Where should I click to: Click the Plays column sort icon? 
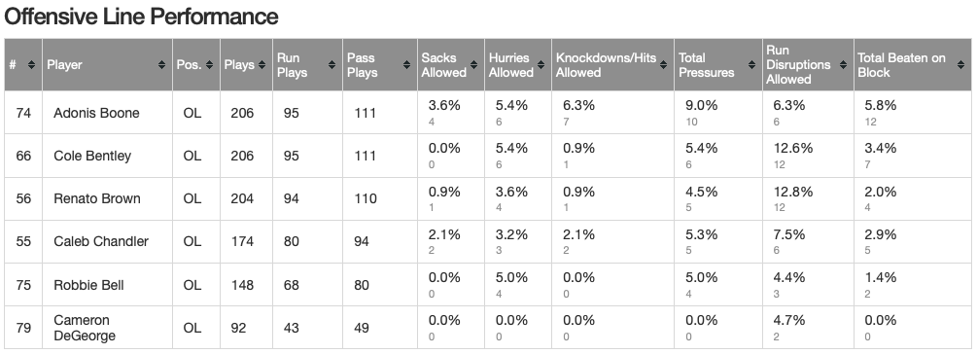pyautogui.click(x=262, y=65)
